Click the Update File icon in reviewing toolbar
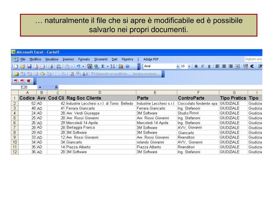The width and height of the screenshot is (273, 205). (79, 74)
